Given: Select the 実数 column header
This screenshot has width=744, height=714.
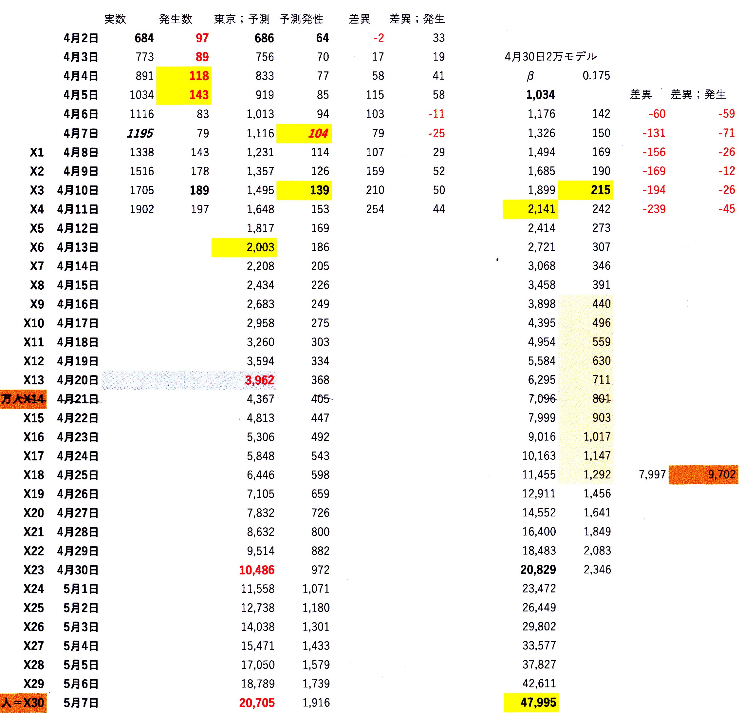Looking at the screenshot, I should coord(115,19).
